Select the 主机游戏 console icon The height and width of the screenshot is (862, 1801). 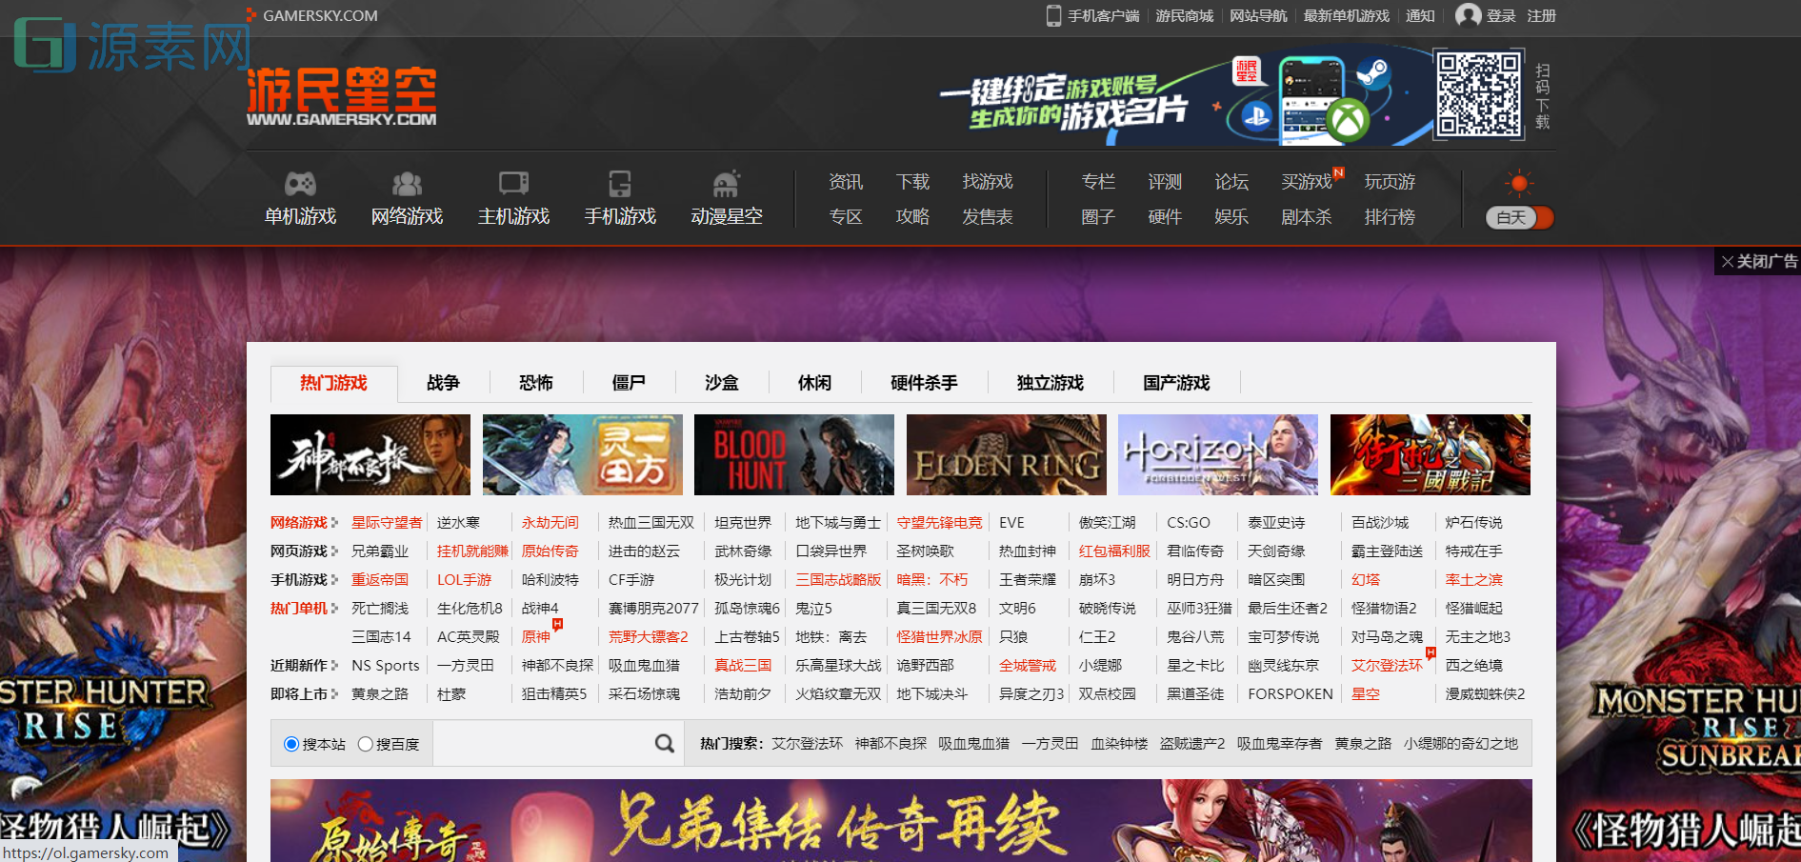click(513, 183)
